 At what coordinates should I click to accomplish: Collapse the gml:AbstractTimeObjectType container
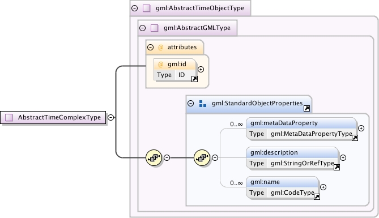pos(135,8)
